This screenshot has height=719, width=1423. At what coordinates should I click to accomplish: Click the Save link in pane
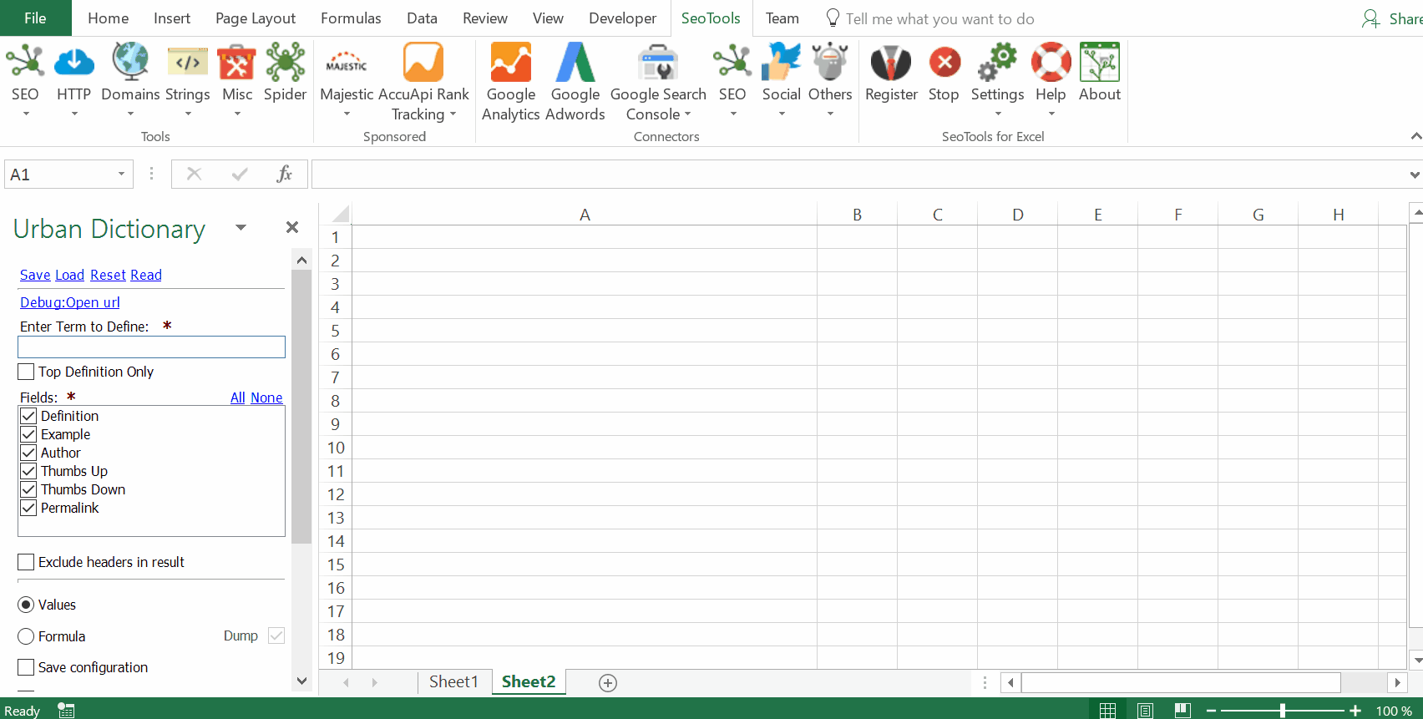(x=35, y=275)
